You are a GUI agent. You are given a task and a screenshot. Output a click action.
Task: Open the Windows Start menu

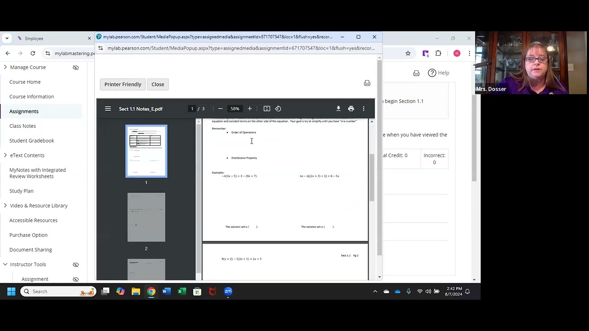(x=12, y=291)
